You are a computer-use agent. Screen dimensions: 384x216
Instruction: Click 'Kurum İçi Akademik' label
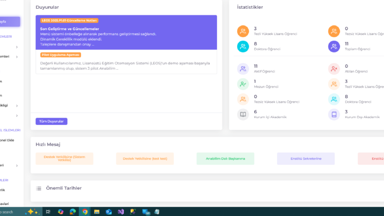click(x=270, y=117)
